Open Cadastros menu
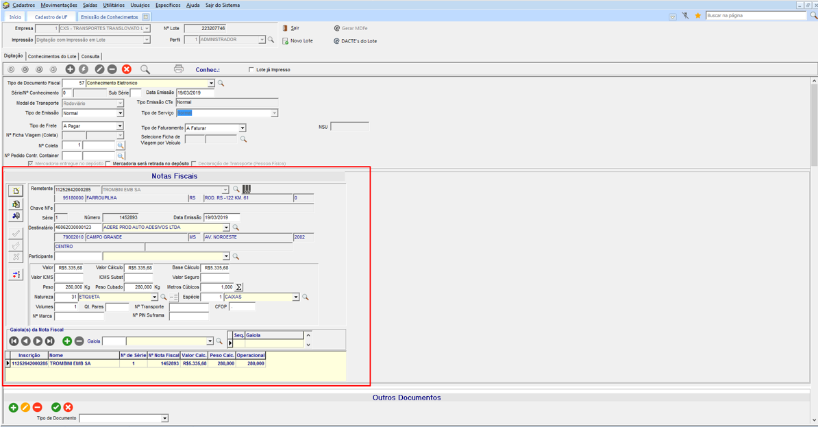Image resolution: width=818 pixels, height=427 pixels. [23, 5]
